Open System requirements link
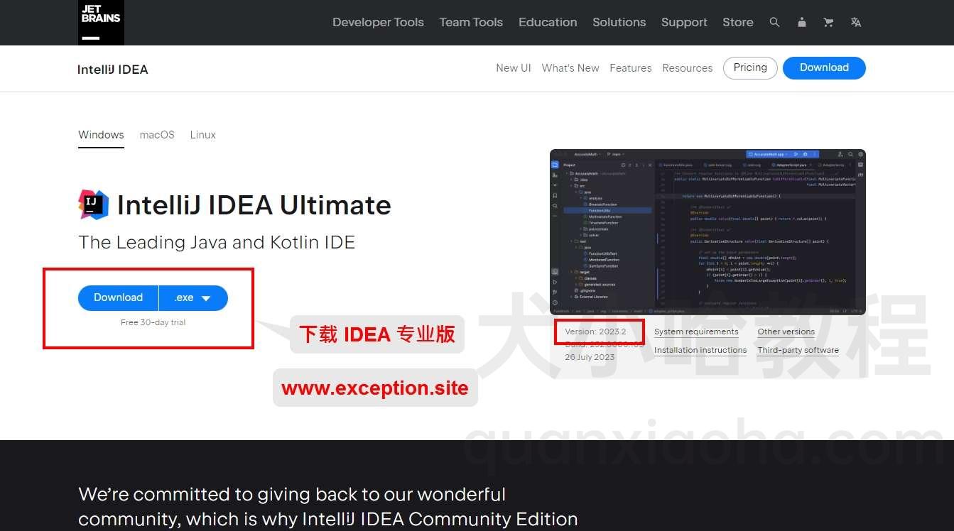 (x=696, y=332)
